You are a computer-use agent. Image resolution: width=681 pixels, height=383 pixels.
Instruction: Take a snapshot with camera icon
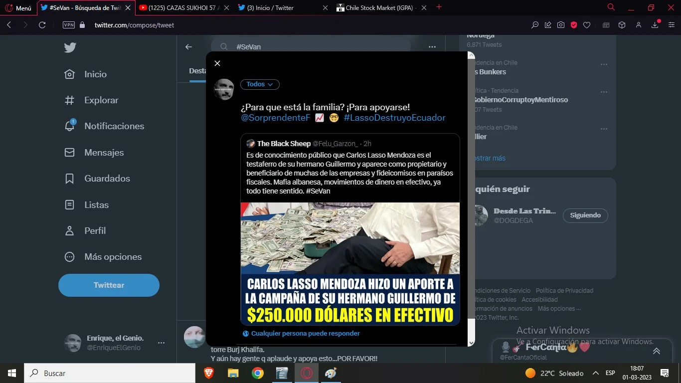tap(561, 25)
